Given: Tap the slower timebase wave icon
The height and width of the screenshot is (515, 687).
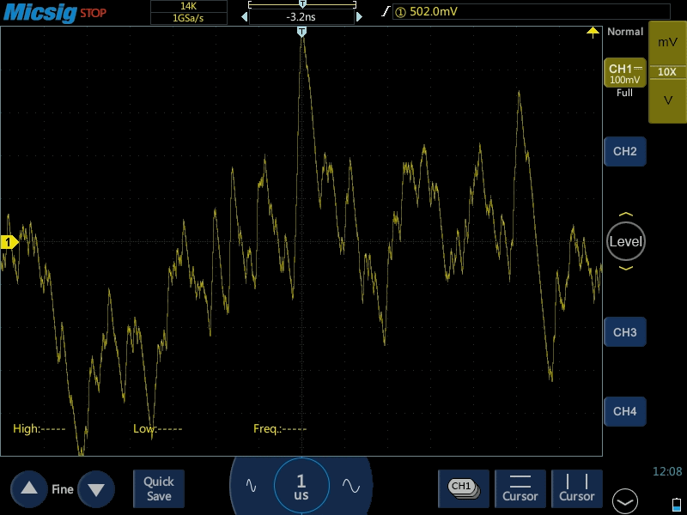Looking at the screenshot, I should 251,485.
